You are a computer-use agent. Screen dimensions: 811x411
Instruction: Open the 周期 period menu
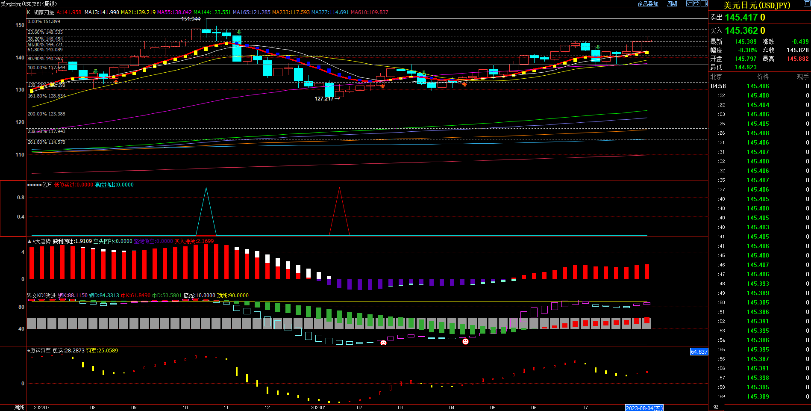point(672,4)
